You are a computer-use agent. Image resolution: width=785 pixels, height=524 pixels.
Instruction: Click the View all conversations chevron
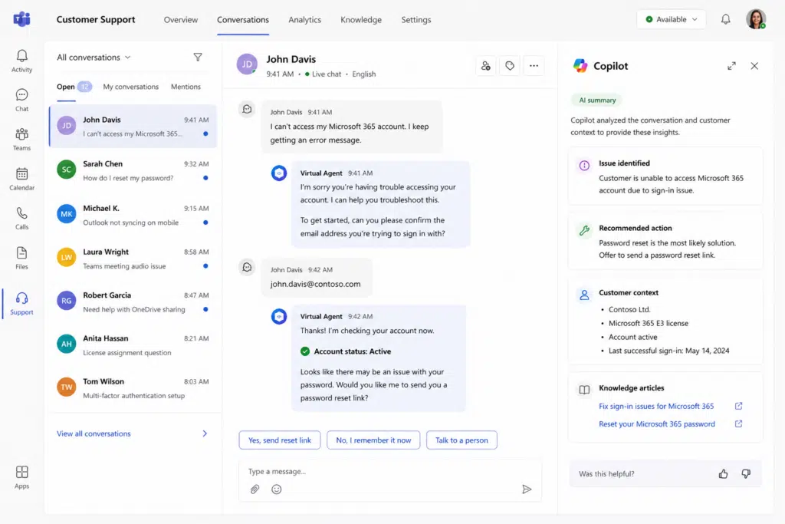205,433
